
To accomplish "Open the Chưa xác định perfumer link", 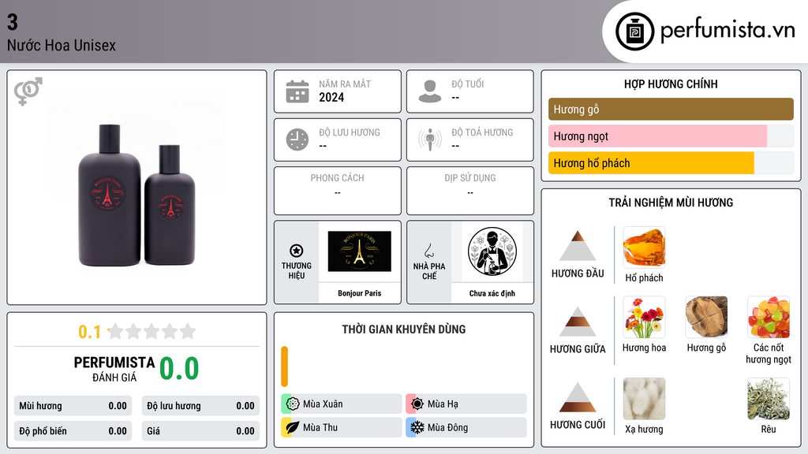I will pyautogui.click(x=492, y=293).
